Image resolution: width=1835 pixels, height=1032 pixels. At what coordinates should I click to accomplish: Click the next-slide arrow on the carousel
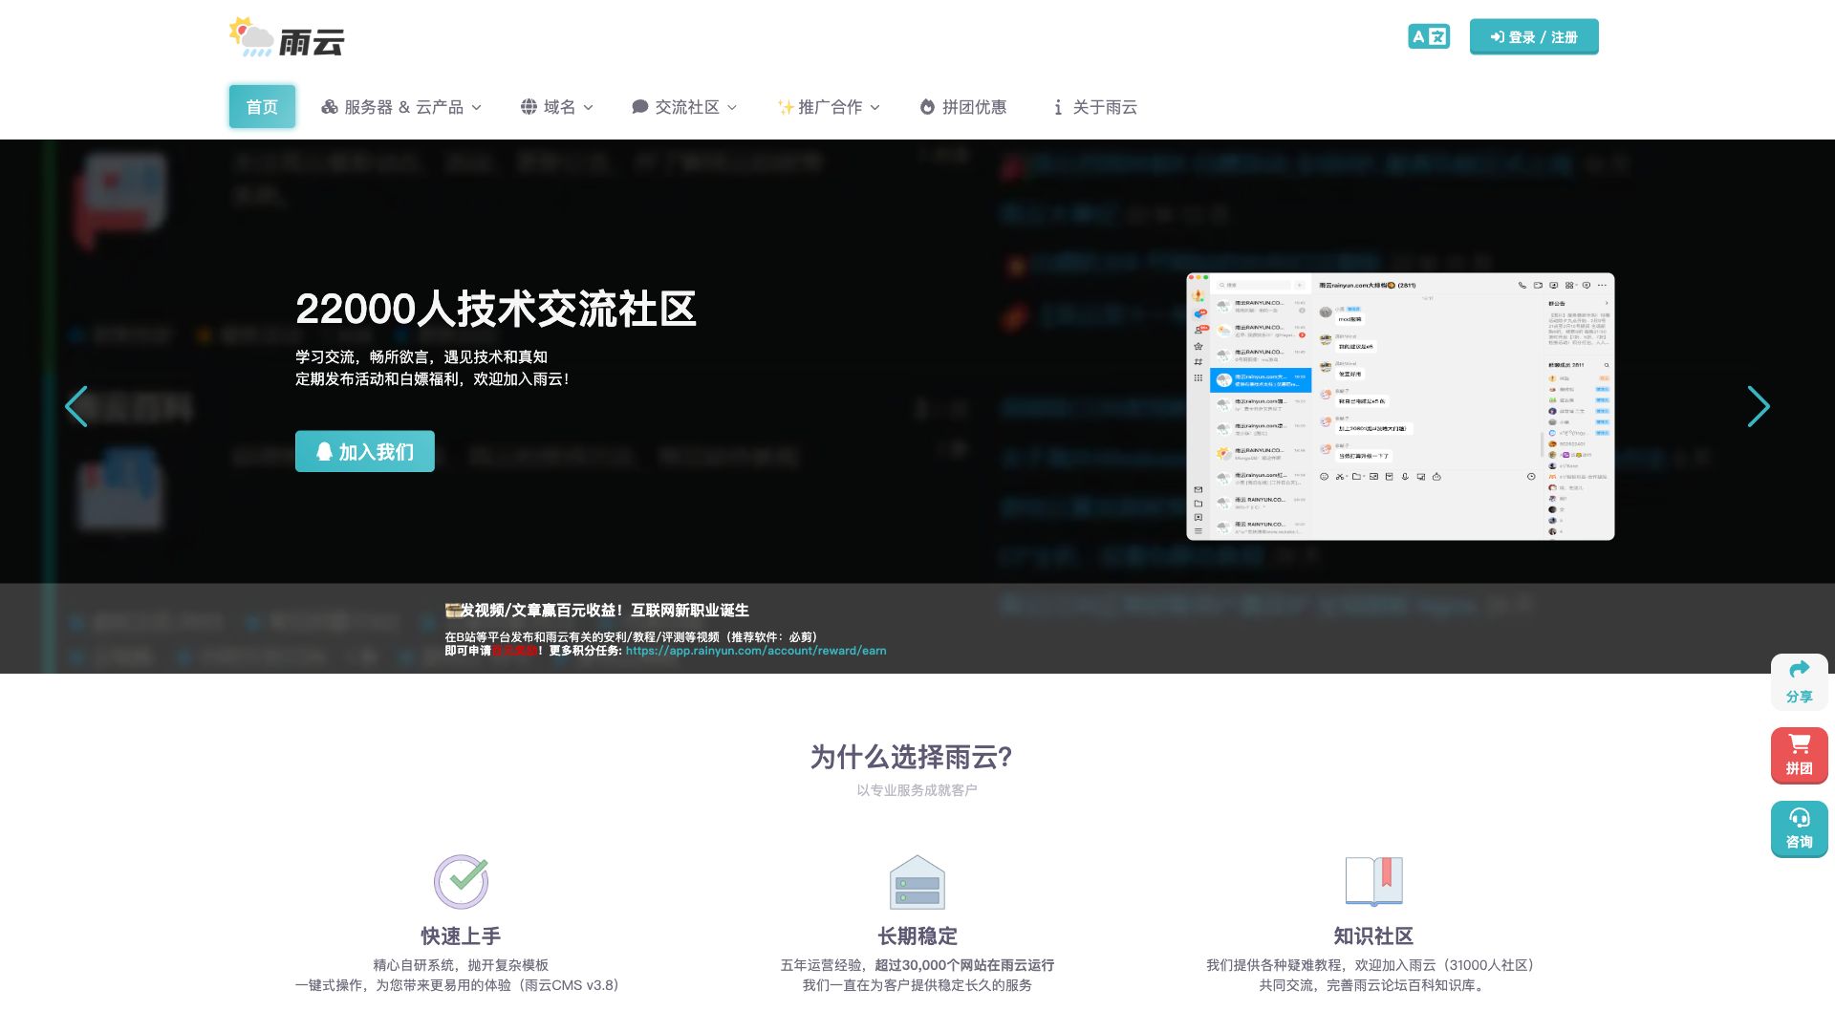tap(1759, 406)
